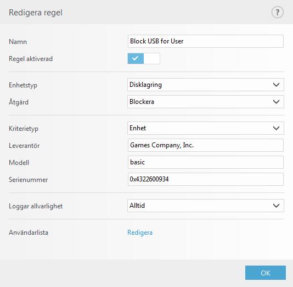Click the Blockera action value
This screenshot has height=287, width=293.
pyautogui.click(x=206, y=102)
